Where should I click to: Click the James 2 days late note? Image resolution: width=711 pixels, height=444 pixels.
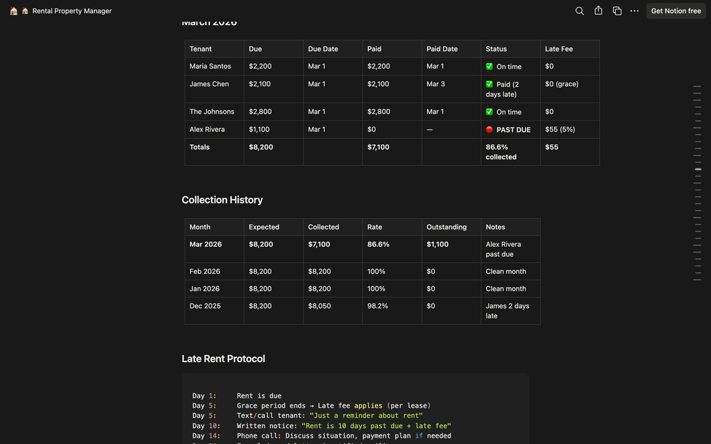point(510,311)
